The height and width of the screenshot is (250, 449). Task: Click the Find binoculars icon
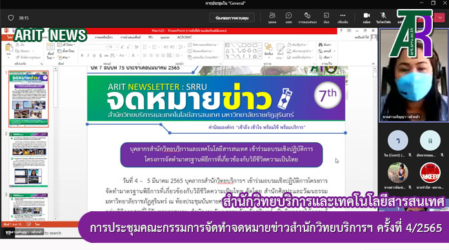pyautogui.click(x=321, y=45)
